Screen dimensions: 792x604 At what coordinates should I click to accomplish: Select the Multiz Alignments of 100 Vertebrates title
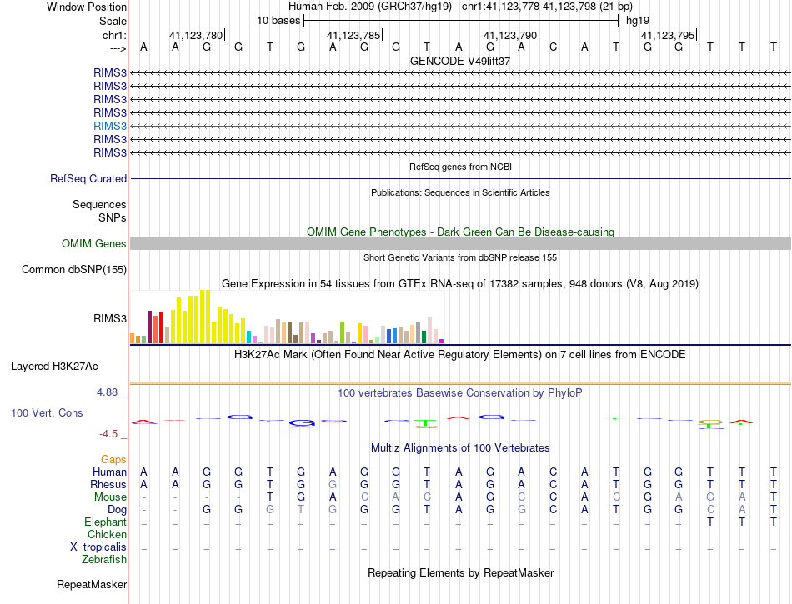(460, 448)
